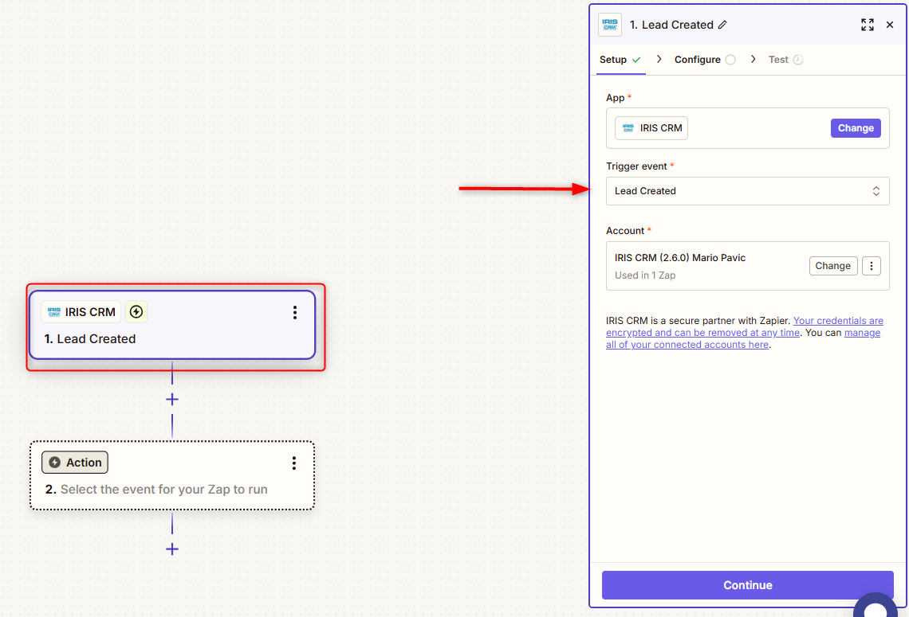Switch to the Setup tab
This screenshot has height=617, width=909.
pyautogui.click(x=613, y=60)
